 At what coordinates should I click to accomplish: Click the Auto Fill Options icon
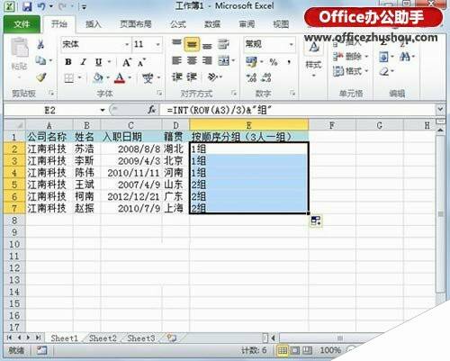coord(316,221)
